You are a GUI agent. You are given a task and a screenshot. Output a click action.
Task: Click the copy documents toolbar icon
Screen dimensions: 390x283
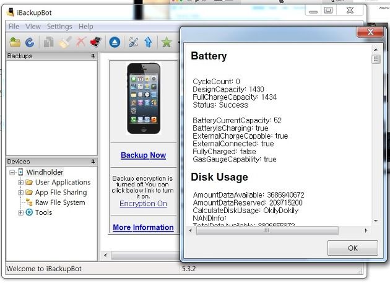coord(48,42)
